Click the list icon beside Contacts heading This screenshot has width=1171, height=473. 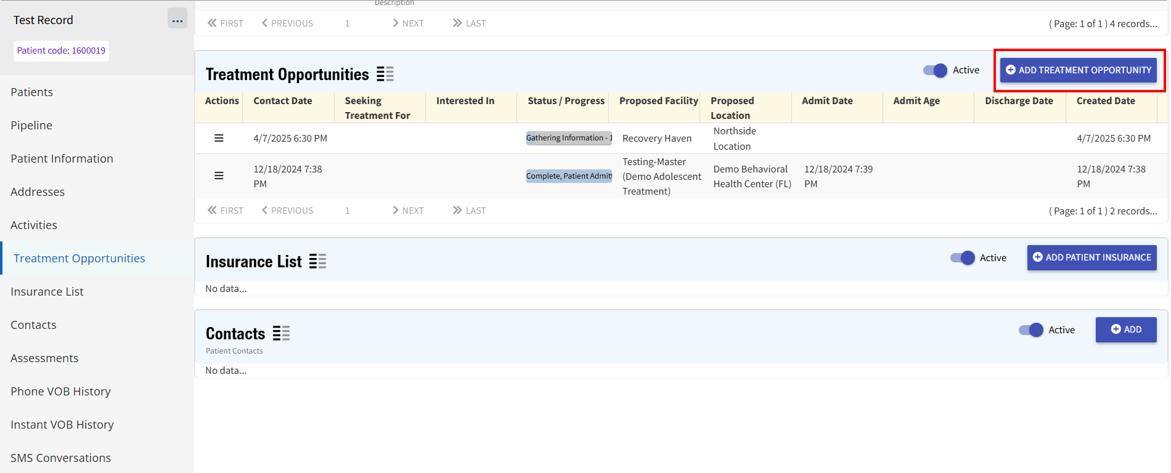(281, 334)
